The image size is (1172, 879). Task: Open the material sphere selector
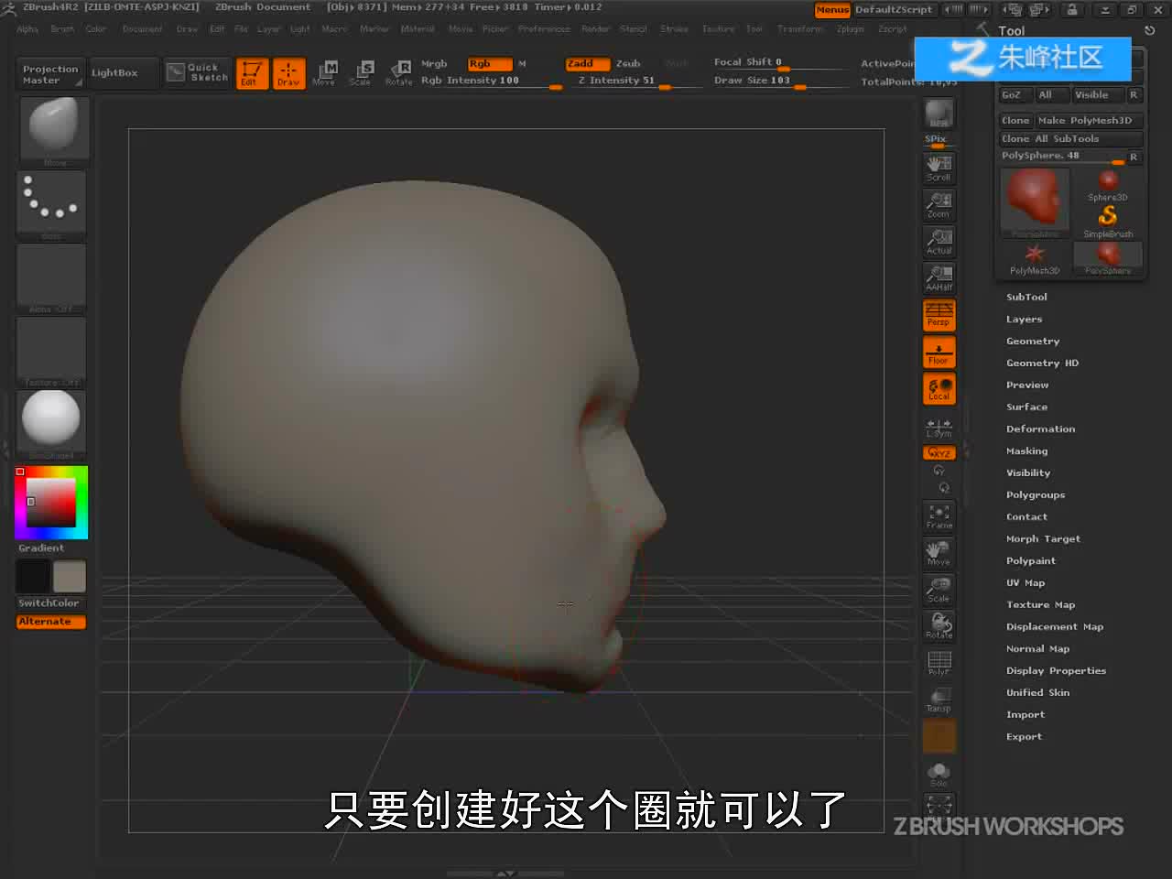(51, 425)
